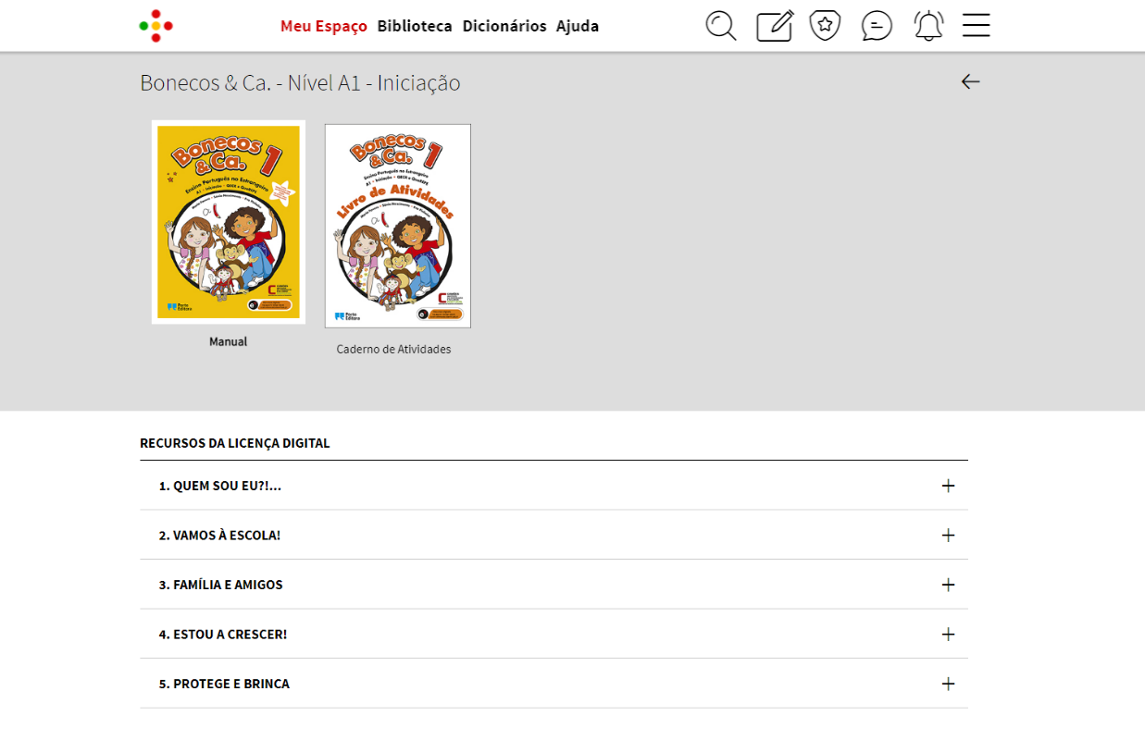
Task: Click the '5. PROTEGE E BRINCA' title text
Action: point(224,684)
